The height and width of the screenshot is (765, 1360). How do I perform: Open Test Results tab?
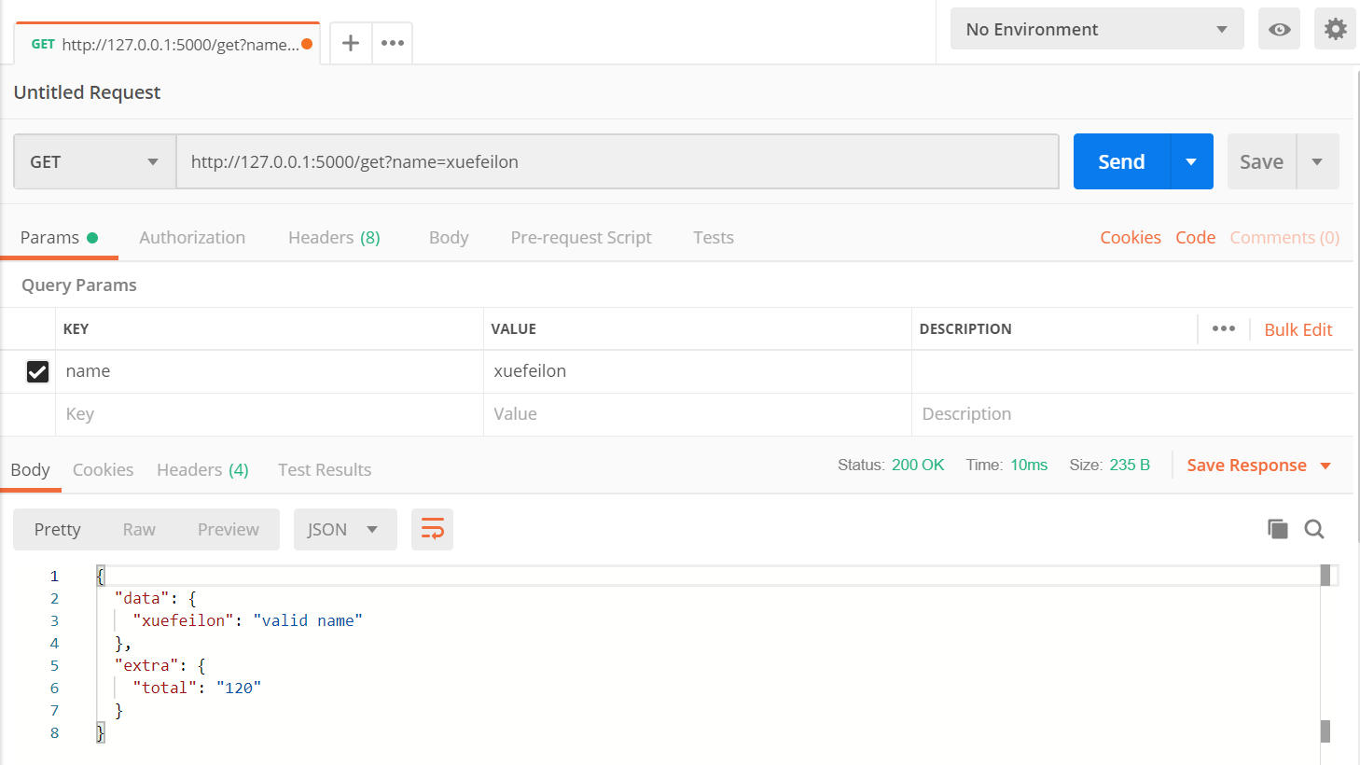(x=325, y=469)
